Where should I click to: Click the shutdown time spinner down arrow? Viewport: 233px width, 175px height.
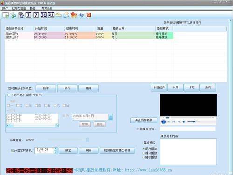tap(55, 152)
